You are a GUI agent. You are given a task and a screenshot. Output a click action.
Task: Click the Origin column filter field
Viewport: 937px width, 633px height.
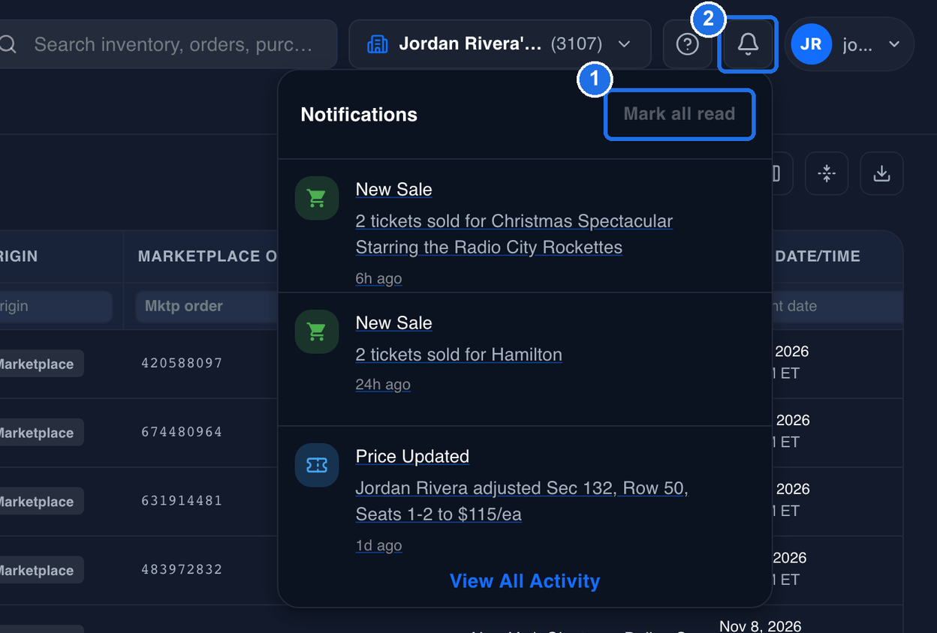coord(56,306)
